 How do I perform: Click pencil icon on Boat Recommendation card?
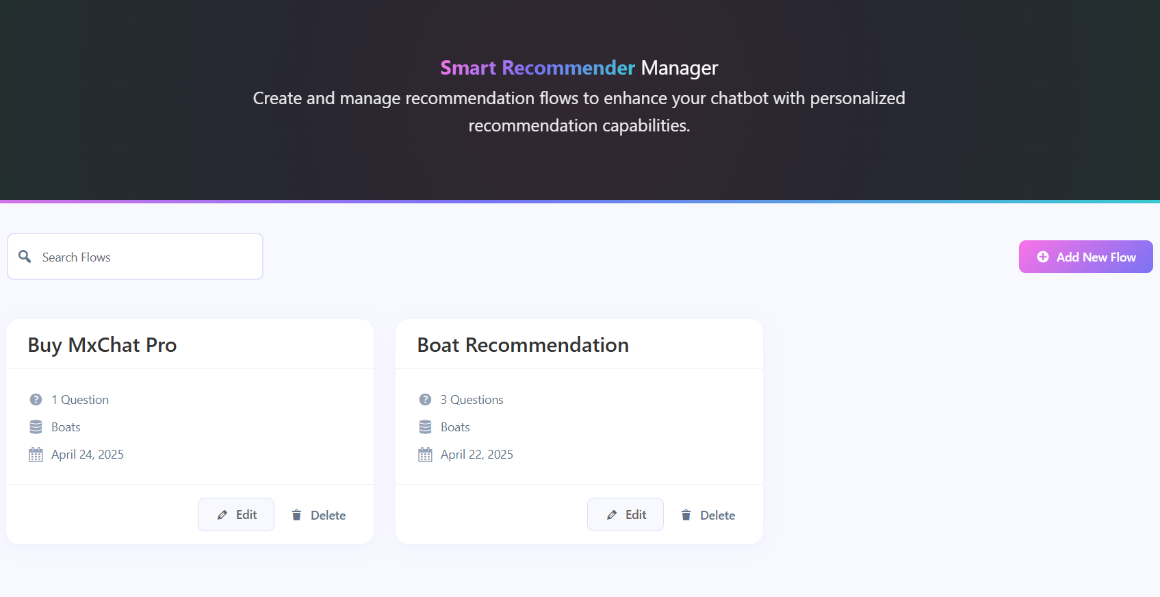click(x=612, y=515)
